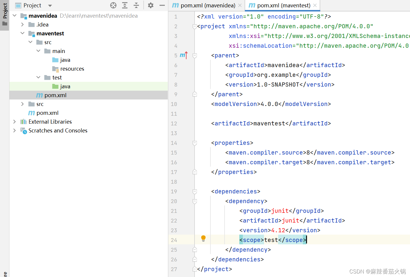Image resolution: width=410 pixels, height=277 pixels.
Task: Hide the Project panel with minus icon
Action: click(x=162, y=5)
